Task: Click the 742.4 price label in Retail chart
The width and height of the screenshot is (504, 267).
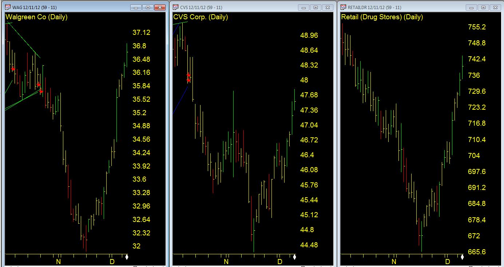Action: point(477,59)
